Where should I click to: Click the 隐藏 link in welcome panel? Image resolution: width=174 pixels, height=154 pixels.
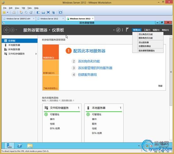[x=160, y=86]
